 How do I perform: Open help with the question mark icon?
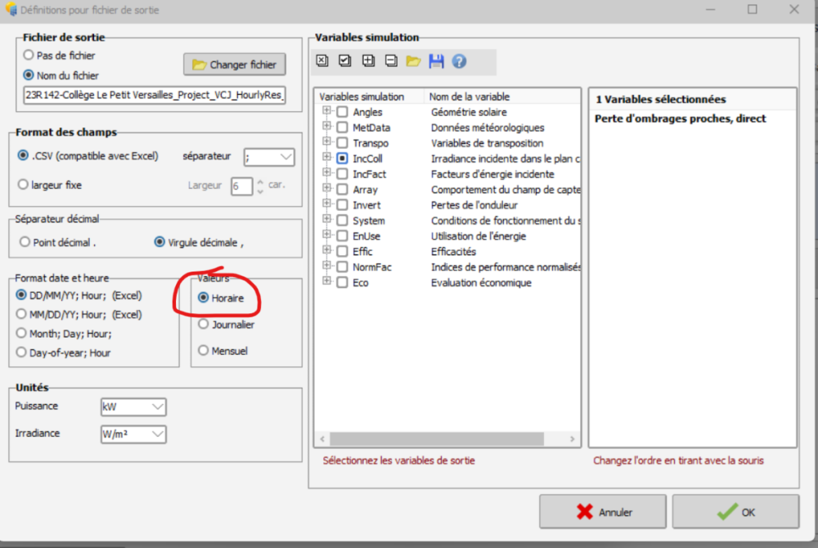459,61
